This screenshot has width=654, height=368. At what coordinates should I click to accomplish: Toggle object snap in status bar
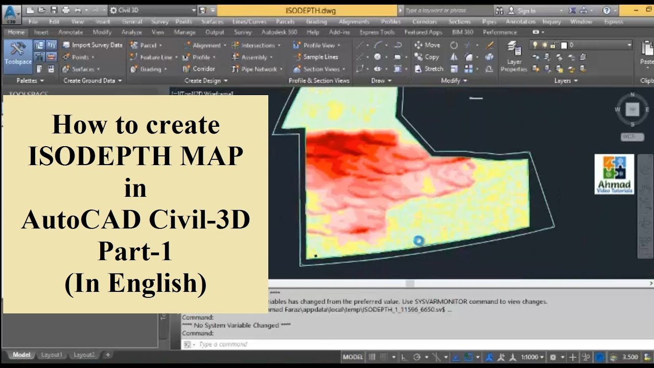pyautogui.click(x=469, y=357)
